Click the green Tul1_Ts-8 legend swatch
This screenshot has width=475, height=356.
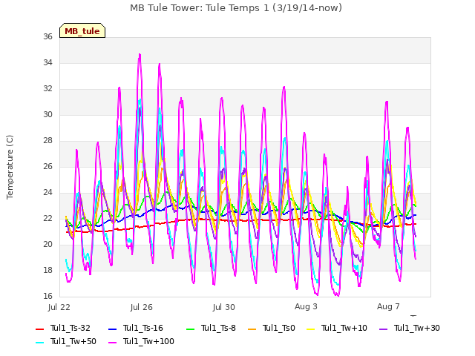tap(190, 329)
